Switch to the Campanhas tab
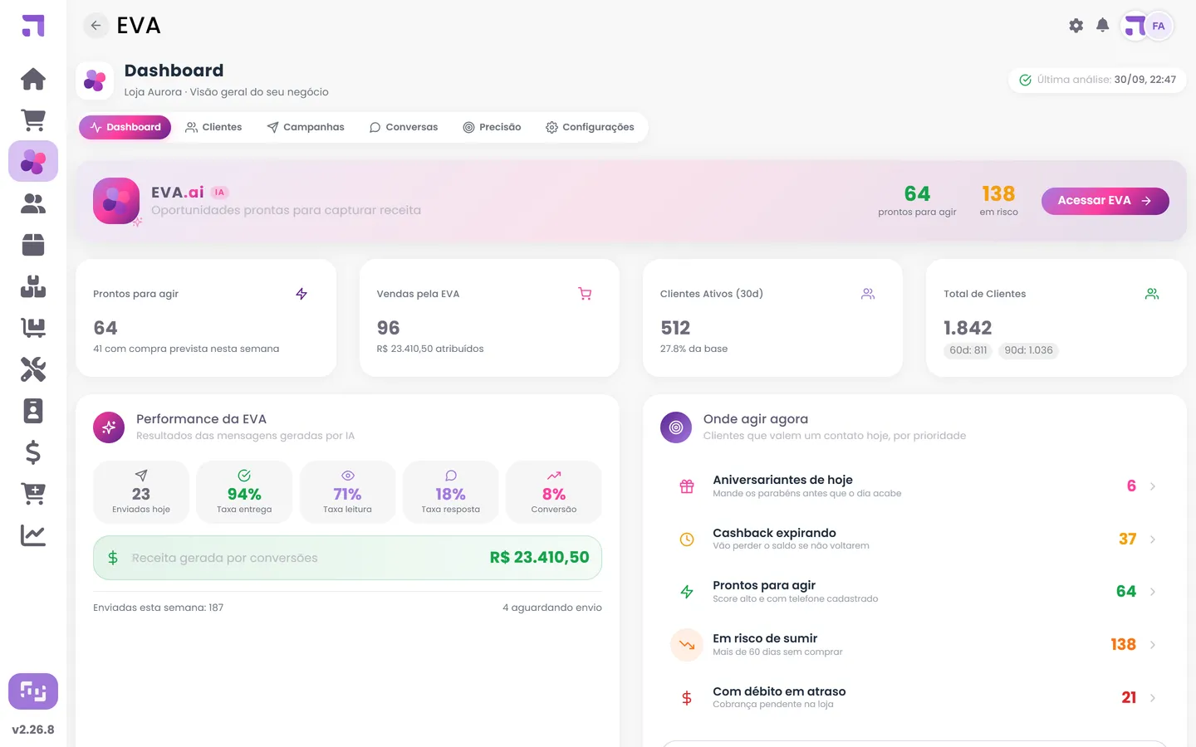The image size is (1196, 747). coord(306,127)
